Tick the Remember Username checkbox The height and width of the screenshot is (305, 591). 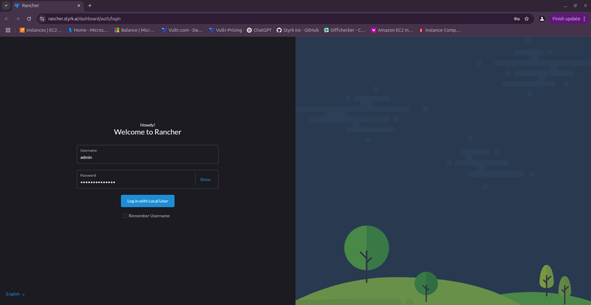[125, 216]
